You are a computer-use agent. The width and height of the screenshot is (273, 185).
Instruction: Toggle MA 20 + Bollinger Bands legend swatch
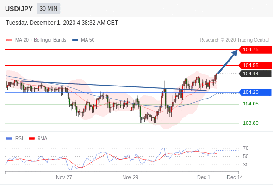click(9, 40)
